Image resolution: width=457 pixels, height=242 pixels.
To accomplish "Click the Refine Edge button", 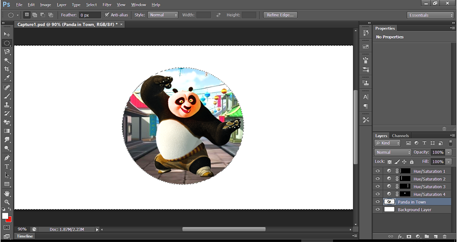I will (x=280, y=15).
